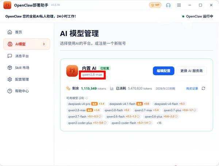
Task: Expand the AI模型 chevron arrow
Action: click(44, 44)
